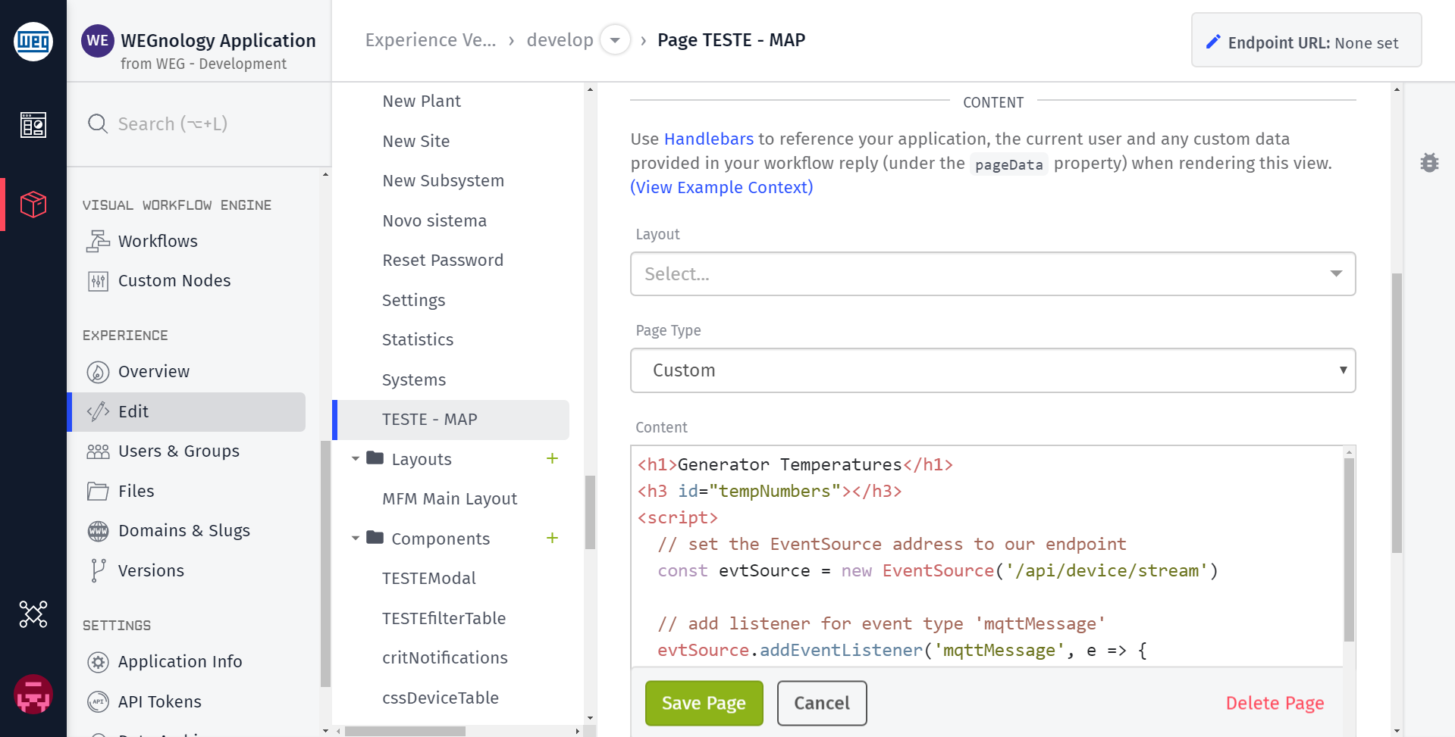Click the Delete Page link

pos(1275,703)
